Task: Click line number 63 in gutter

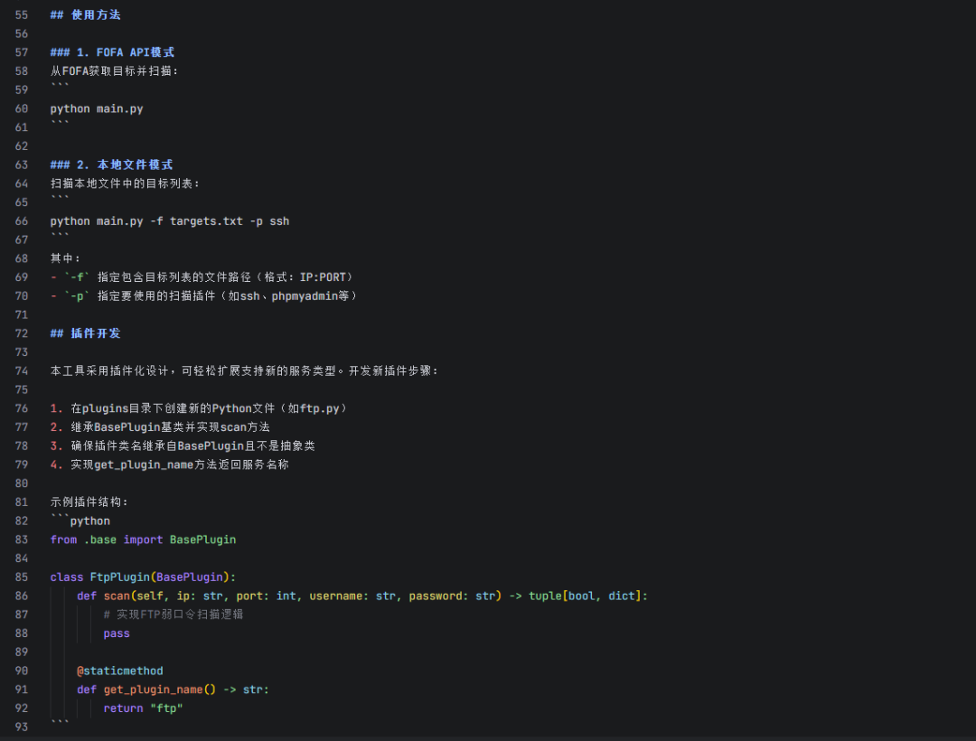Action: tap(21, 164)
